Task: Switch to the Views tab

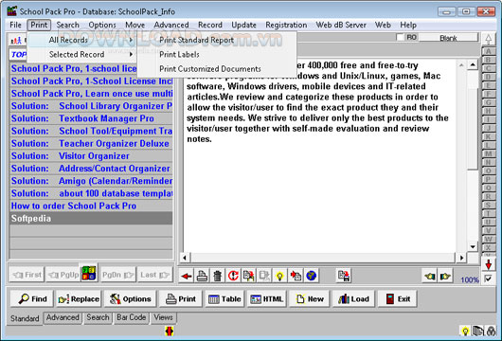Action: coord(163,317)
